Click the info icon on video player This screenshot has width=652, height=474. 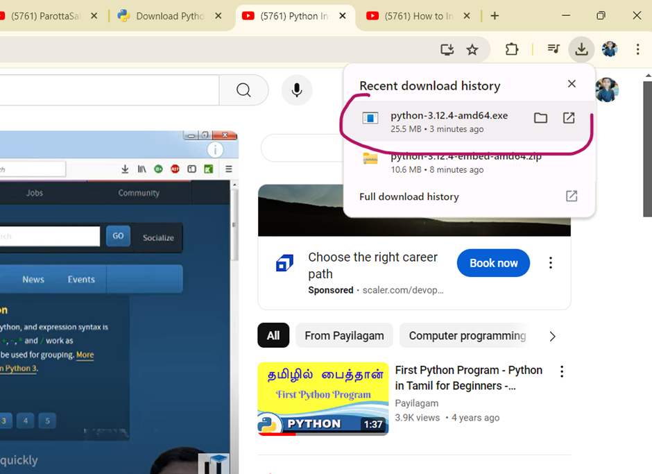pyautogui.click(x=215, y=150)
